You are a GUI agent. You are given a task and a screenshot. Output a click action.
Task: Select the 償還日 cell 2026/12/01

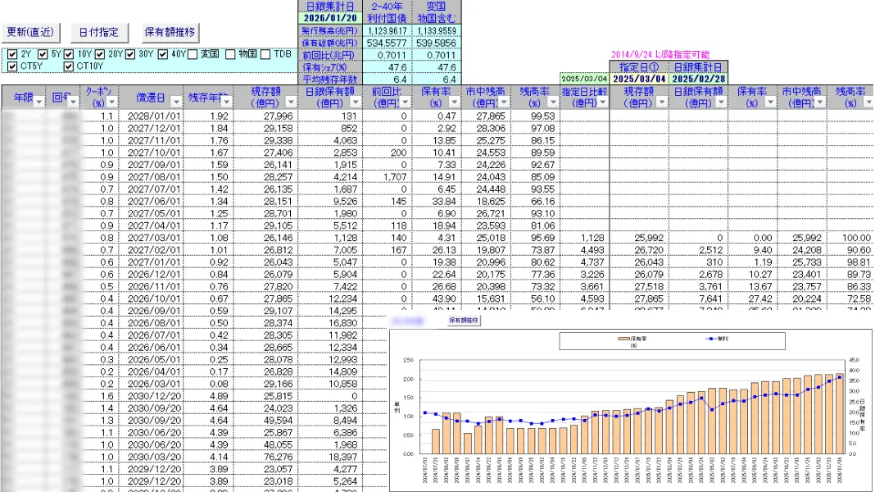152,275
